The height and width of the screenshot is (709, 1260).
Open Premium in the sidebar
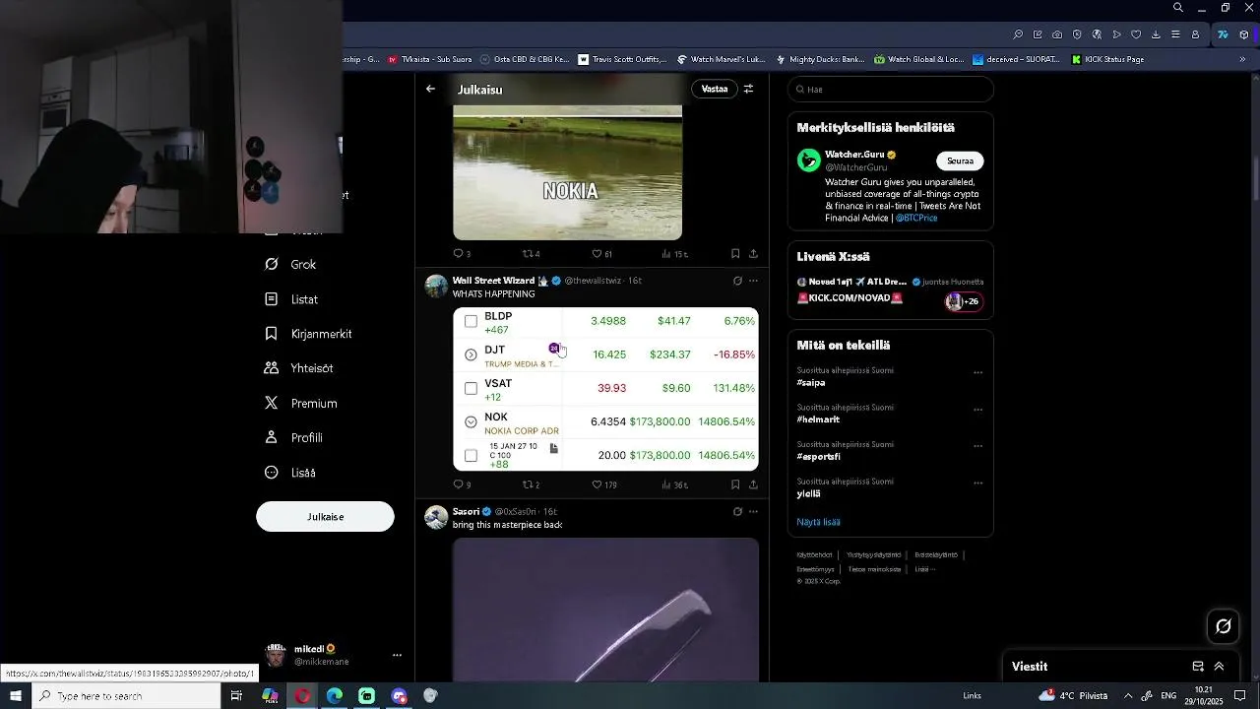click(x=301, y=404)
